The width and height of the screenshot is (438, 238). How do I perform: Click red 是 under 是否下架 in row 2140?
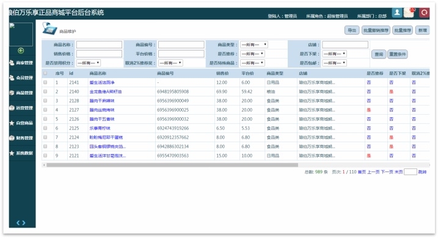(392, 92)
